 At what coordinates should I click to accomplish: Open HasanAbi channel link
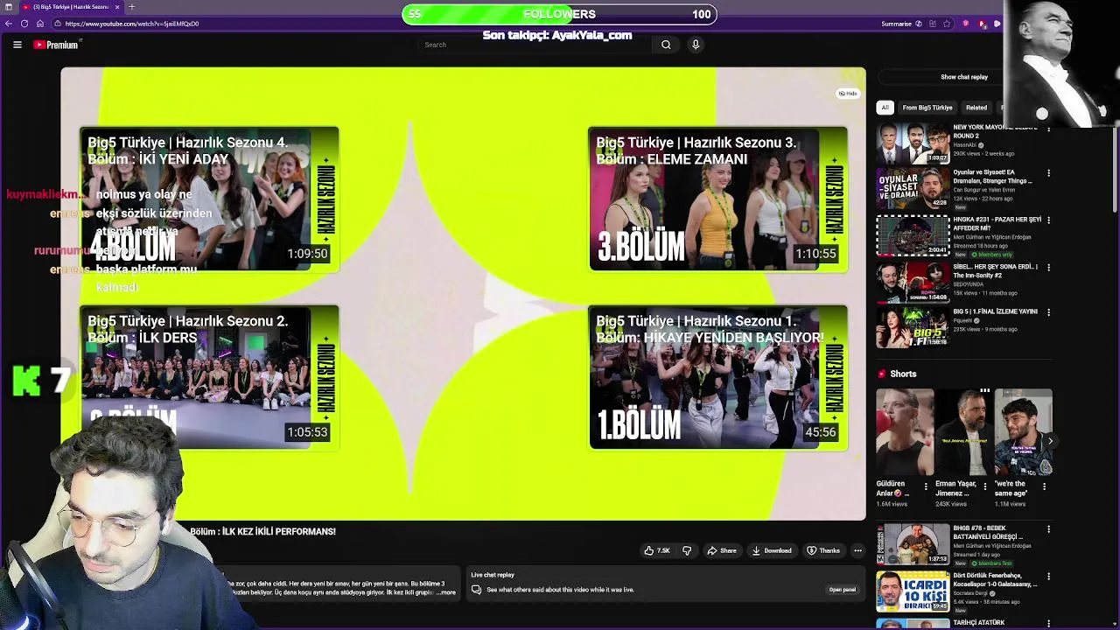point(967,145)
